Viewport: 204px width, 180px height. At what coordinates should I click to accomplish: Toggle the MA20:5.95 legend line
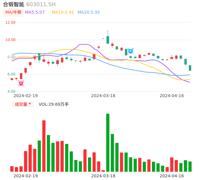[89, 12]
